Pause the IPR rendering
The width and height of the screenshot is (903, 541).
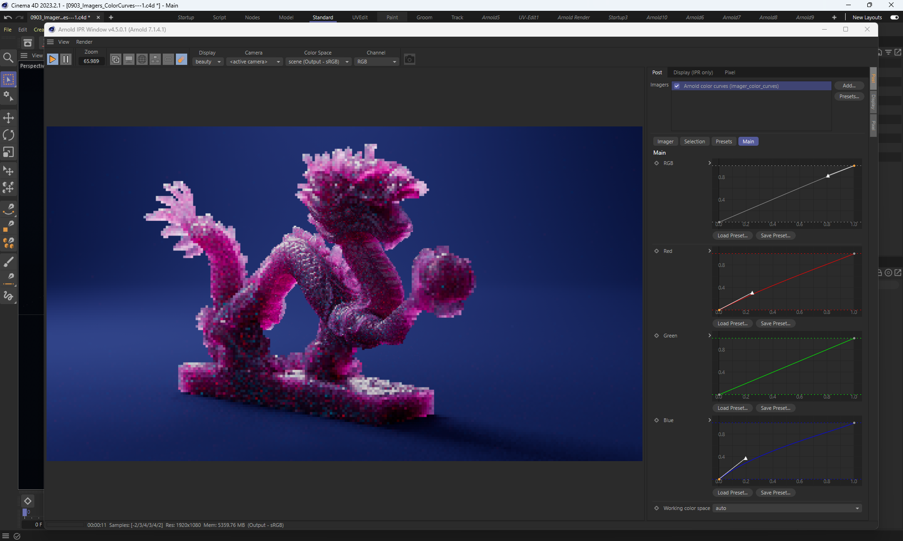(x=66, y=60)
